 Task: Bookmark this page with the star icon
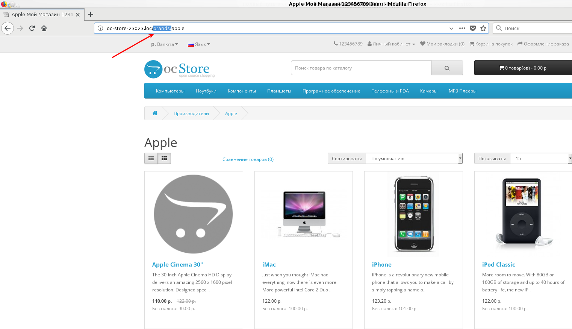pyautogui.click(x=483, y=28)
